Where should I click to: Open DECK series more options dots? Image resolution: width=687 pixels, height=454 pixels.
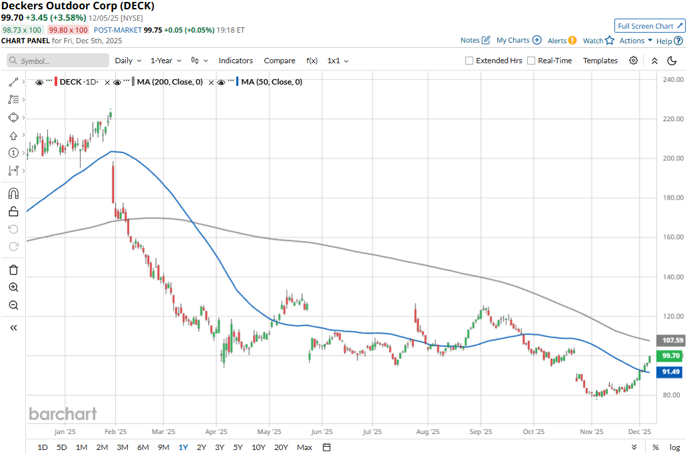pyautogui.click(x=49, y=81)
